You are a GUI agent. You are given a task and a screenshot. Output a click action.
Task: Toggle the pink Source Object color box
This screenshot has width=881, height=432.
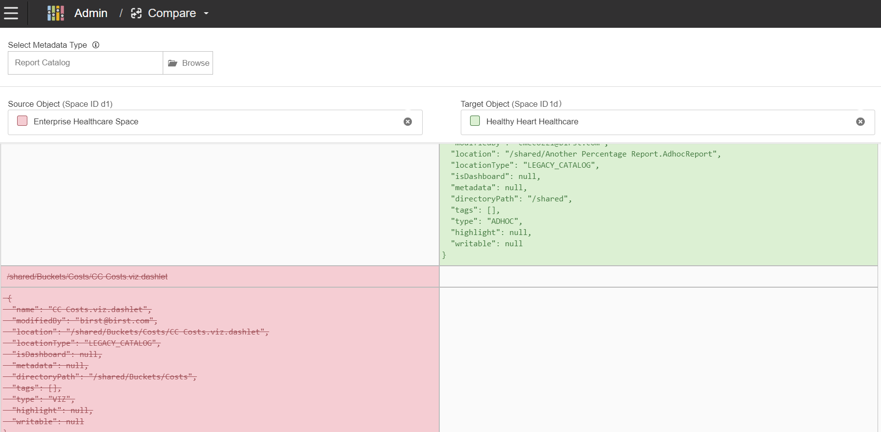(x=22, y=121)
